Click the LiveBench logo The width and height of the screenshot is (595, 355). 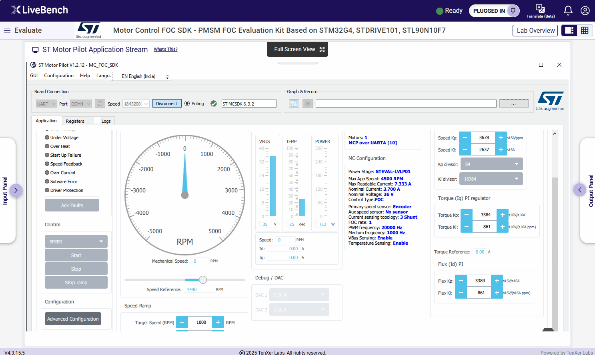pos(40,10)
